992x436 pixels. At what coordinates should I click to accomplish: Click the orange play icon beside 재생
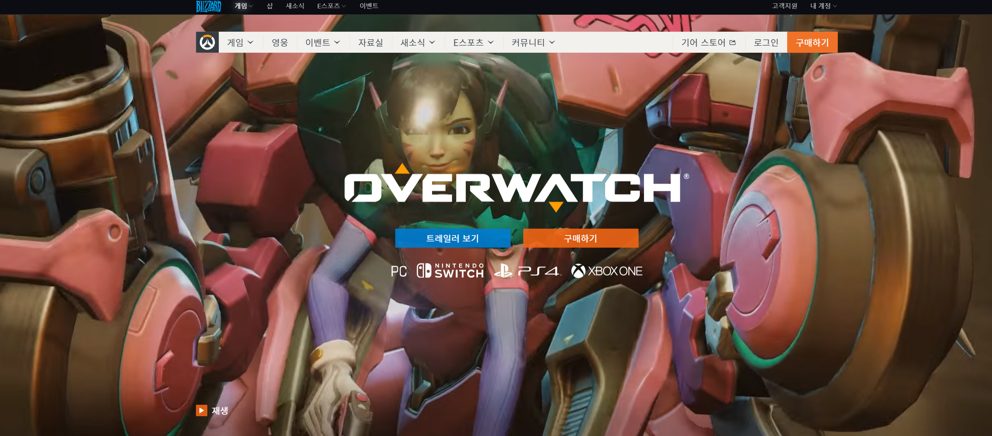tap(201, 410)
